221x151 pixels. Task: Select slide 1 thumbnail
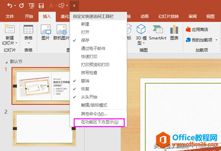41,86
